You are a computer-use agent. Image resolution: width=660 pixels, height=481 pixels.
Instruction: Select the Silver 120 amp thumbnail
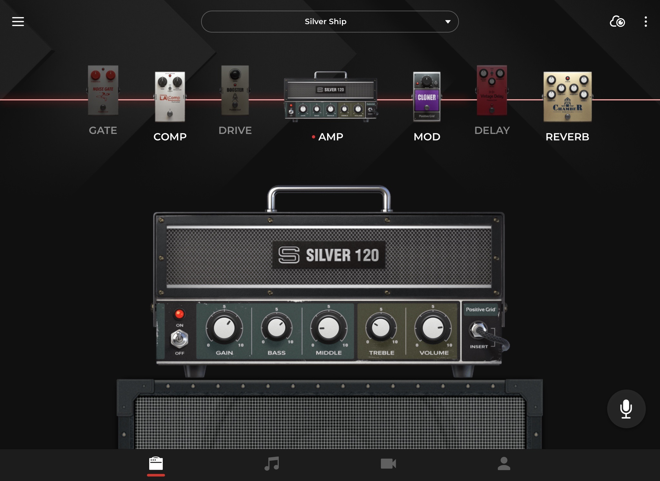pos(330,97)
